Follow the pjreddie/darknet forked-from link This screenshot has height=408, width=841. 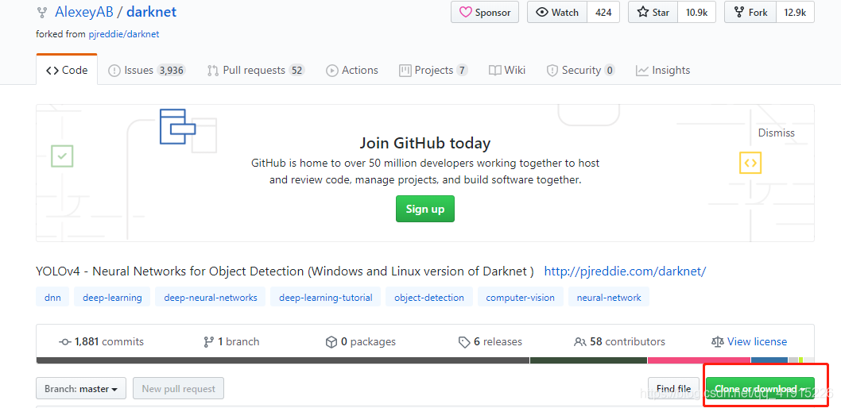[126, 33]
